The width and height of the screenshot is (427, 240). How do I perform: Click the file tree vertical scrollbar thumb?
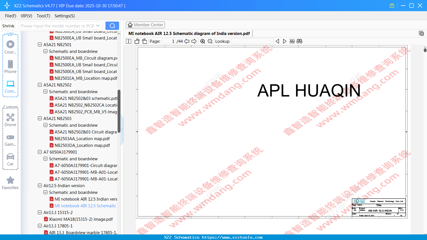[x=119, y=111]
